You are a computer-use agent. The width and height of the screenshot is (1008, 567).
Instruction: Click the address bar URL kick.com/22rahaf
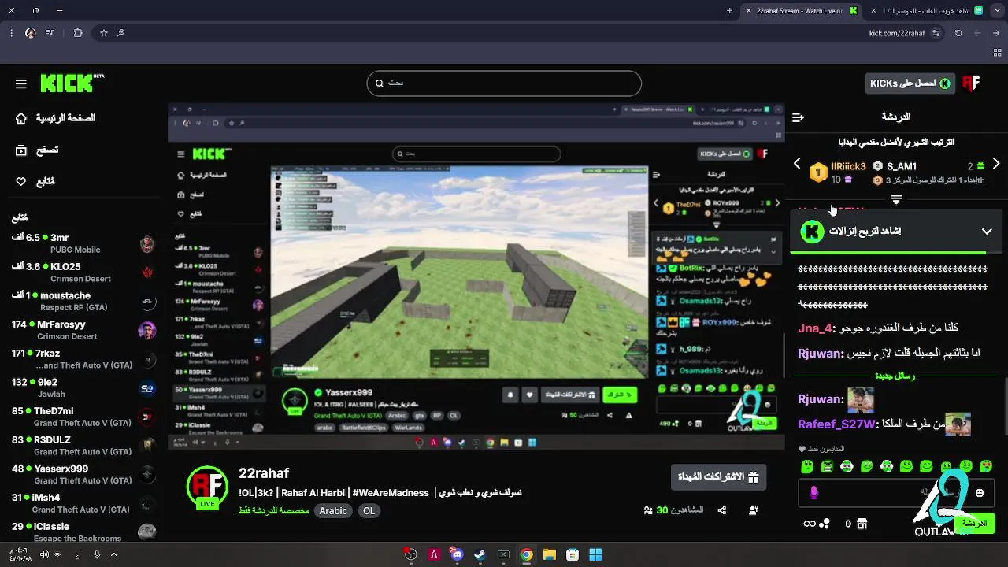897,33
